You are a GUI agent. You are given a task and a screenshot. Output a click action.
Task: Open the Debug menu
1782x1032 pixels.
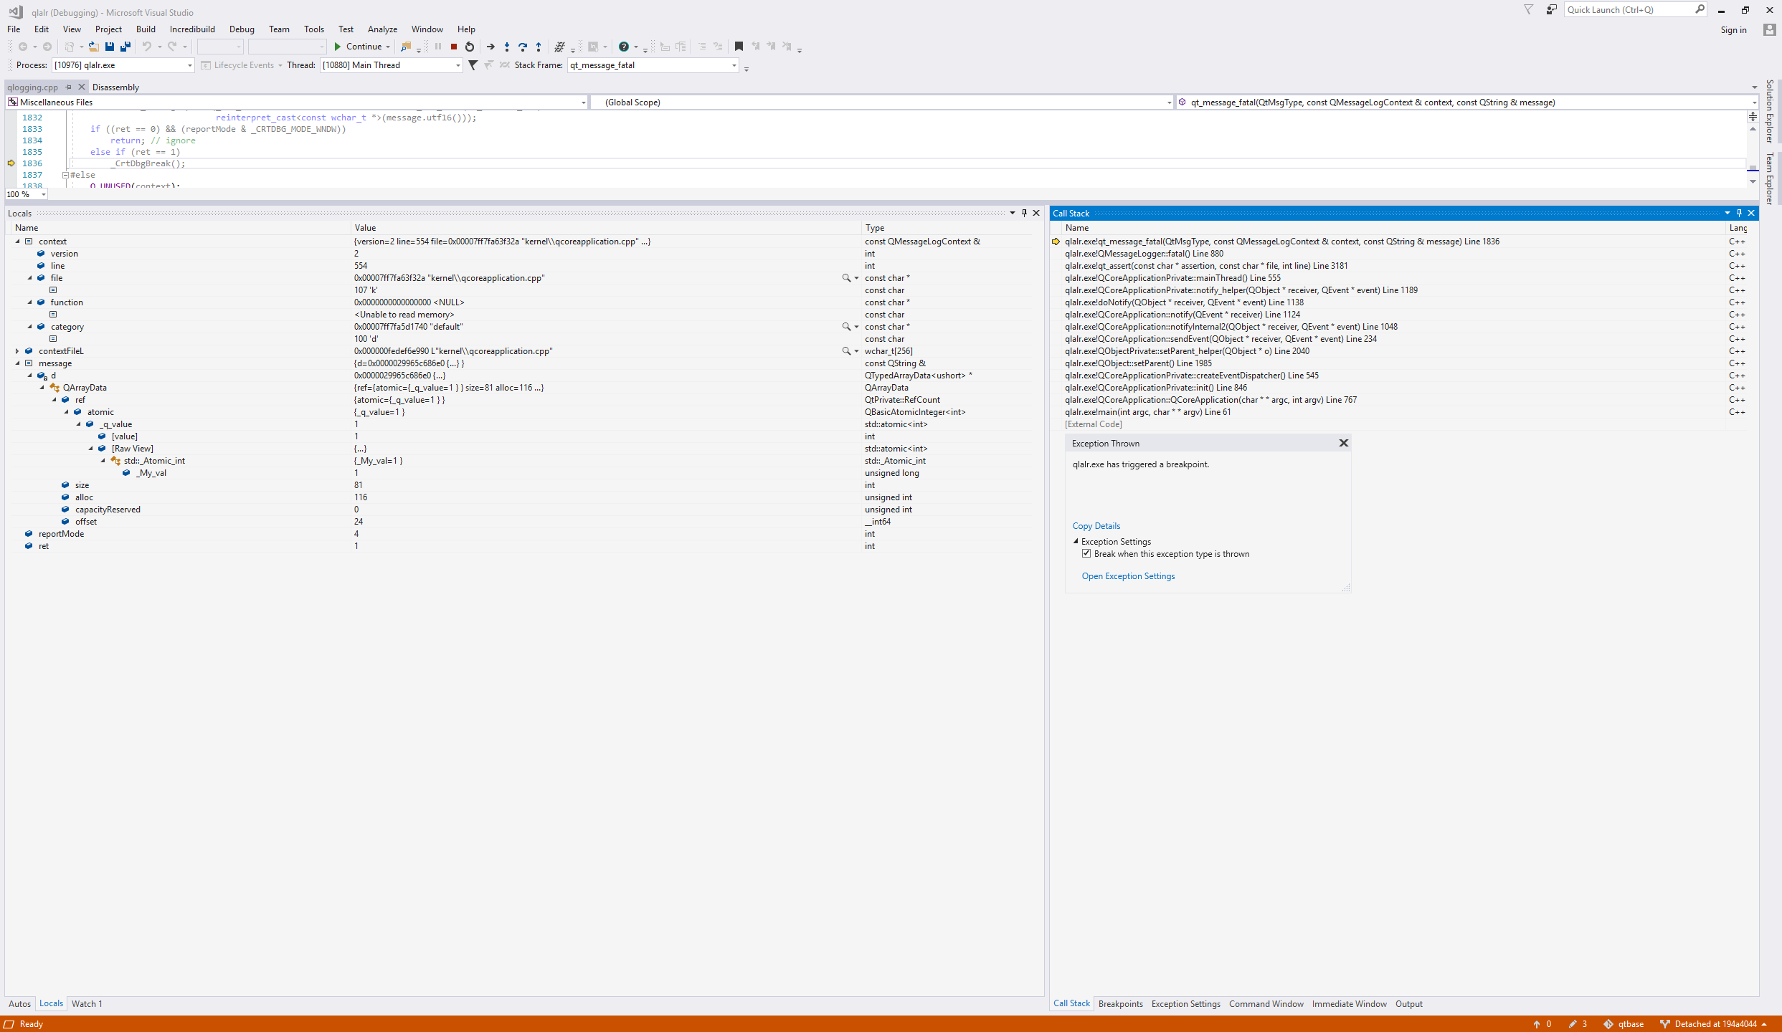tap(242, 29)
